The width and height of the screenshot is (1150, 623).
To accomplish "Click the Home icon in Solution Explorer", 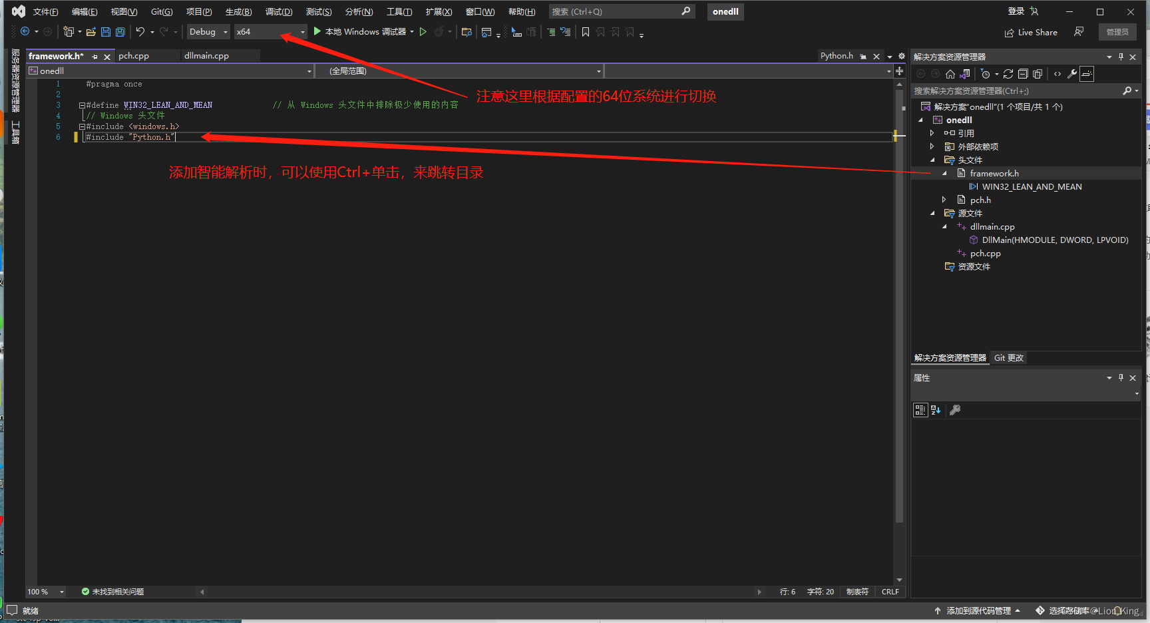I will [x=950, y=74].
